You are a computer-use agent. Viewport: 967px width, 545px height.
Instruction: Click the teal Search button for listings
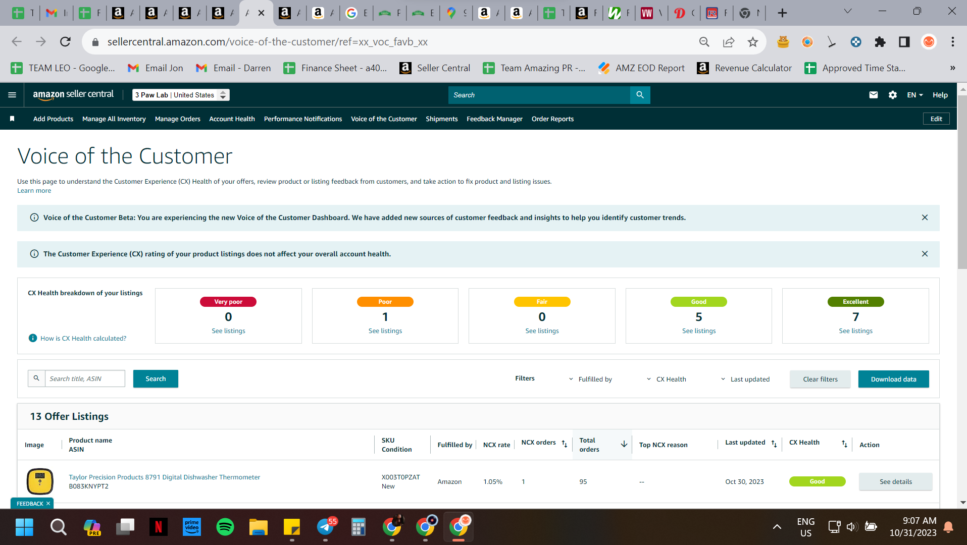click(x=156, y=378)
